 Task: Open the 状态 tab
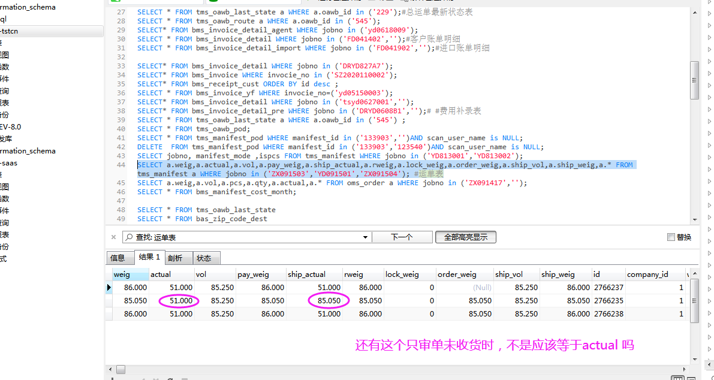204,258
